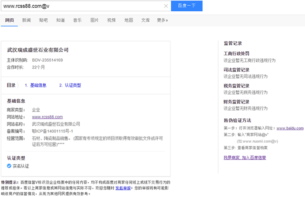Expand the 更多» menu

(x=163, y=20)
